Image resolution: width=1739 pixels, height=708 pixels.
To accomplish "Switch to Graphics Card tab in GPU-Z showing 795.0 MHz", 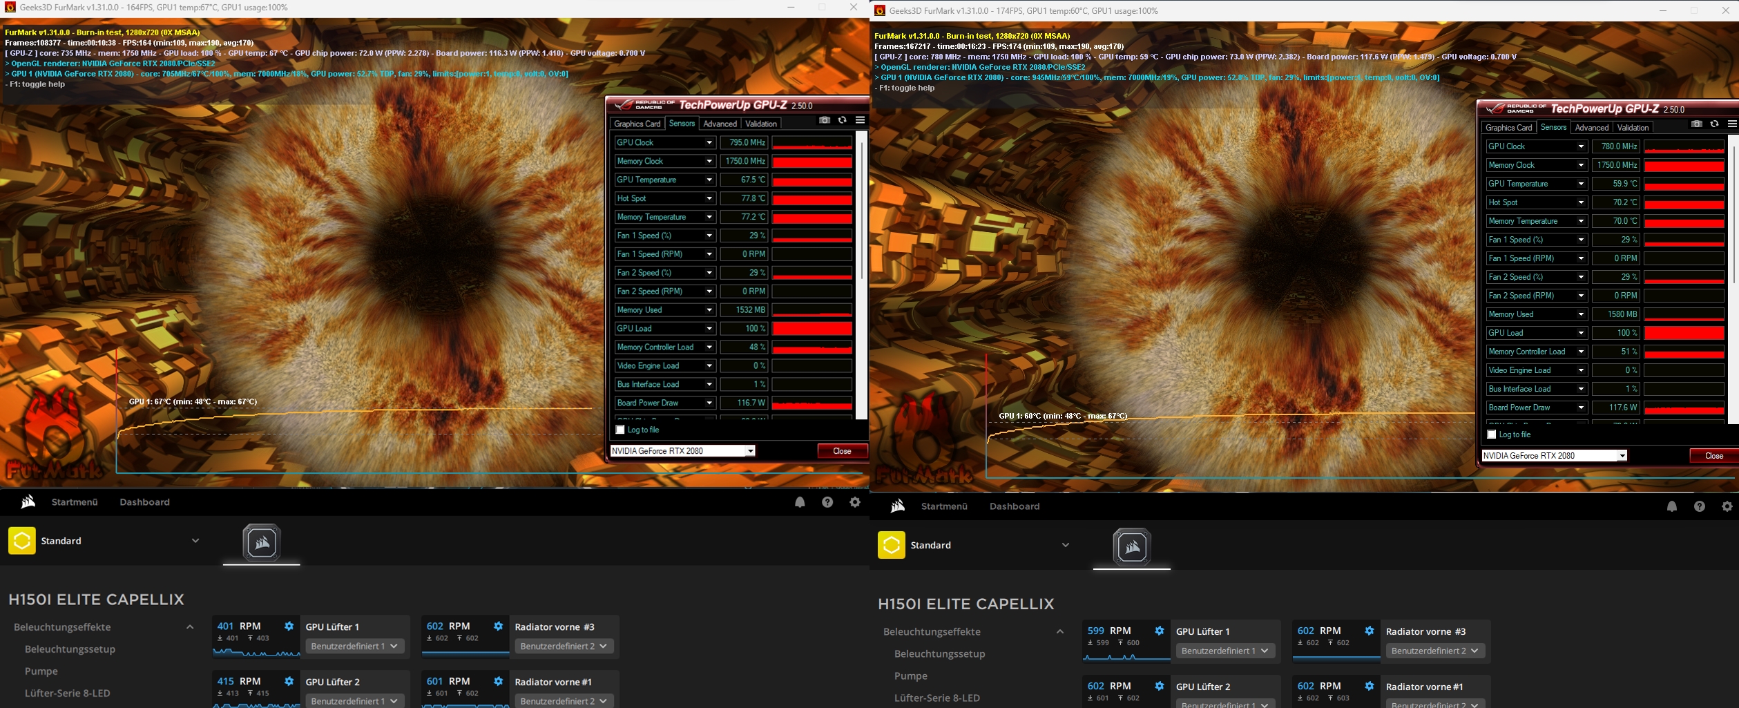I will click(x=637, y=124).
